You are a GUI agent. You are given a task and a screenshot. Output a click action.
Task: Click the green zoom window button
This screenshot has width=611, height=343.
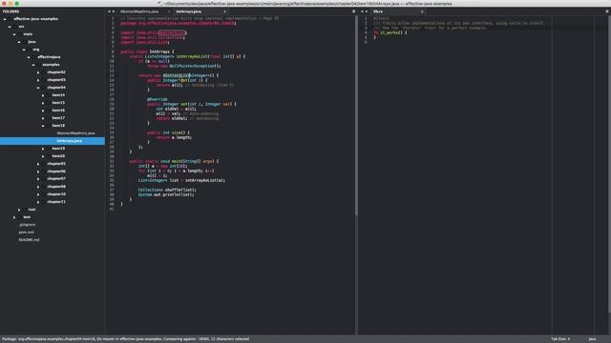tap(17, 4)
